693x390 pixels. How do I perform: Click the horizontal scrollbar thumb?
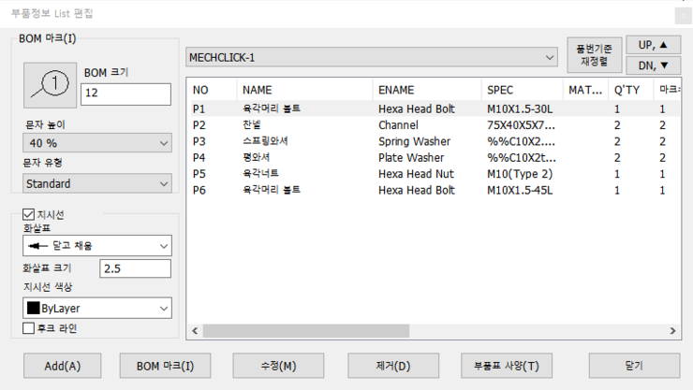[306, 330]
